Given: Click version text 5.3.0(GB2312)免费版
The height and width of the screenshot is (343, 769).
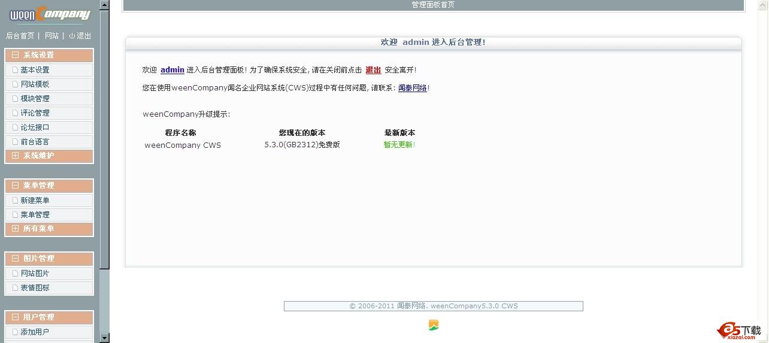Looking at the screenshot, I should pyautogui.click(x=302, y=145).
